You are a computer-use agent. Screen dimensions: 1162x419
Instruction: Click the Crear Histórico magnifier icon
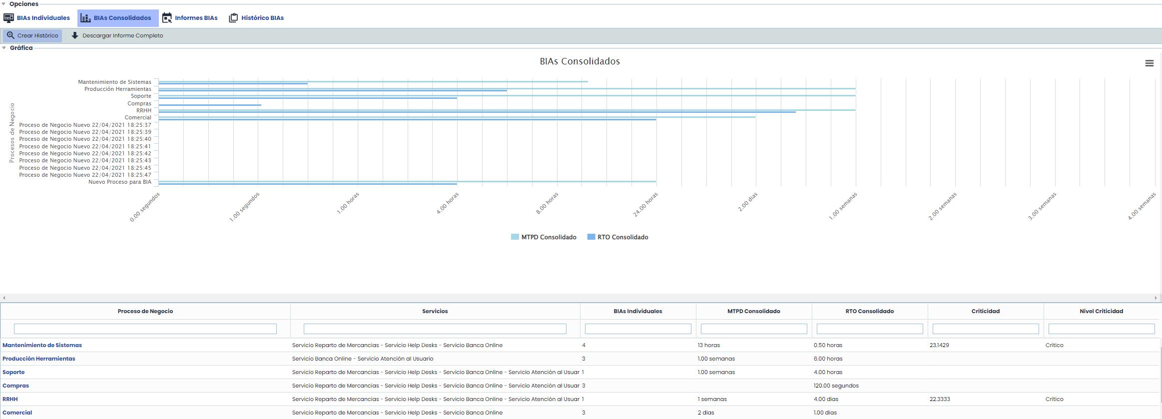[10, 35]
